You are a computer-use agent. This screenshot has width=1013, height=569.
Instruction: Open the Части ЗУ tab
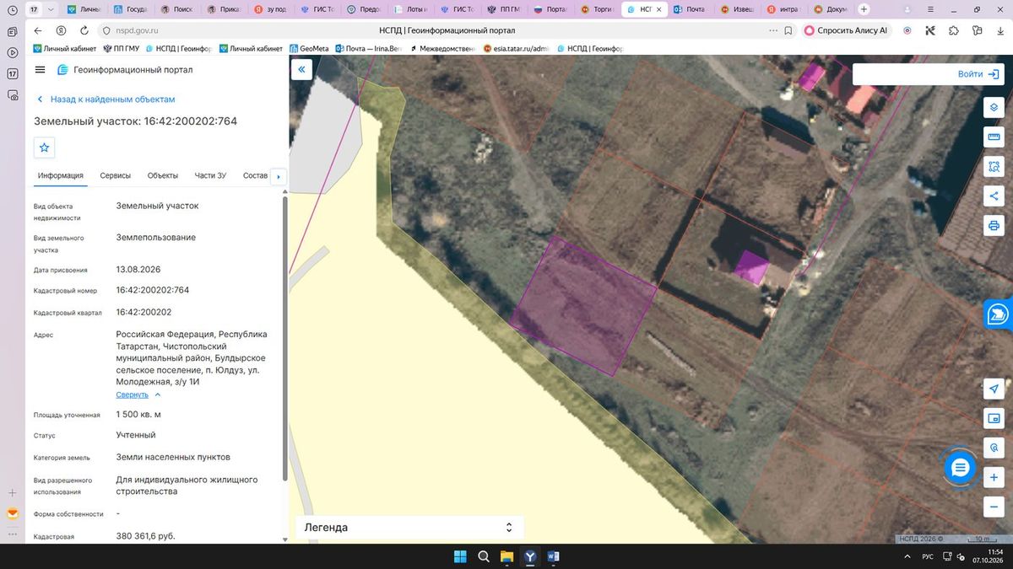(x=210, y=175)
